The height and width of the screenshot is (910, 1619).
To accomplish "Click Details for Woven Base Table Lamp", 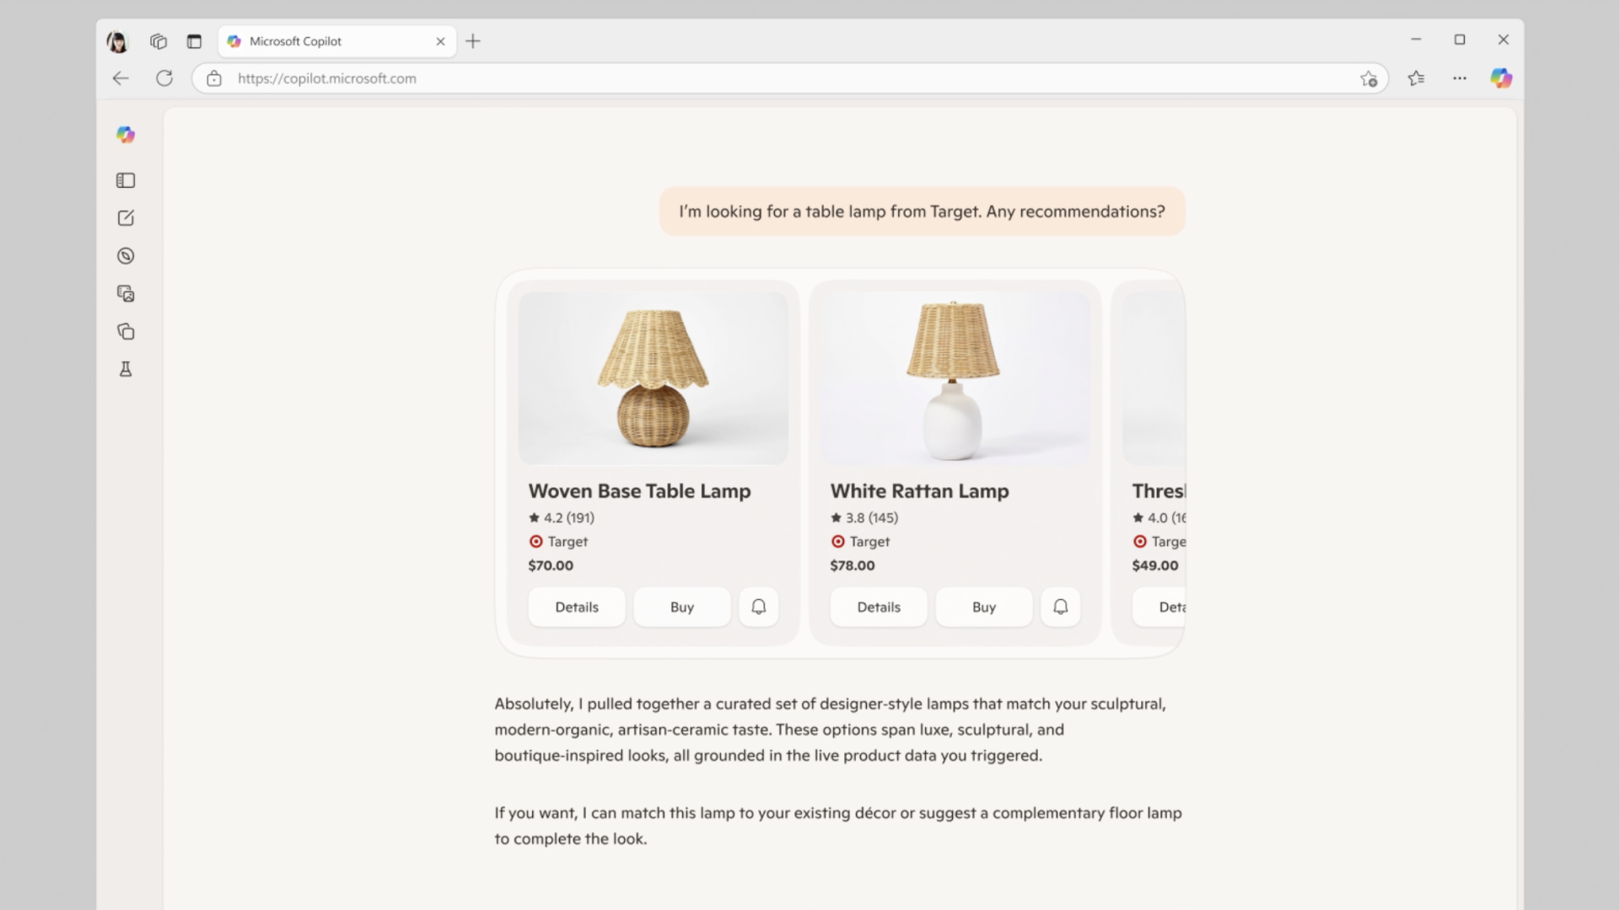I will [577, 607].
